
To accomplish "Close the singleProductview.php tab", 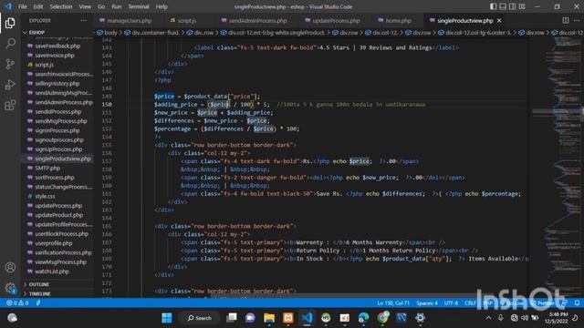I will (x=499, y=20).
